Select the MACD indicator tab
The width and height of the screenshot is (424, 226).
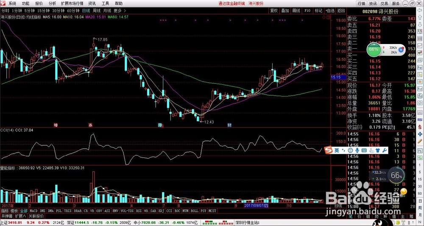tap(33, 211)
